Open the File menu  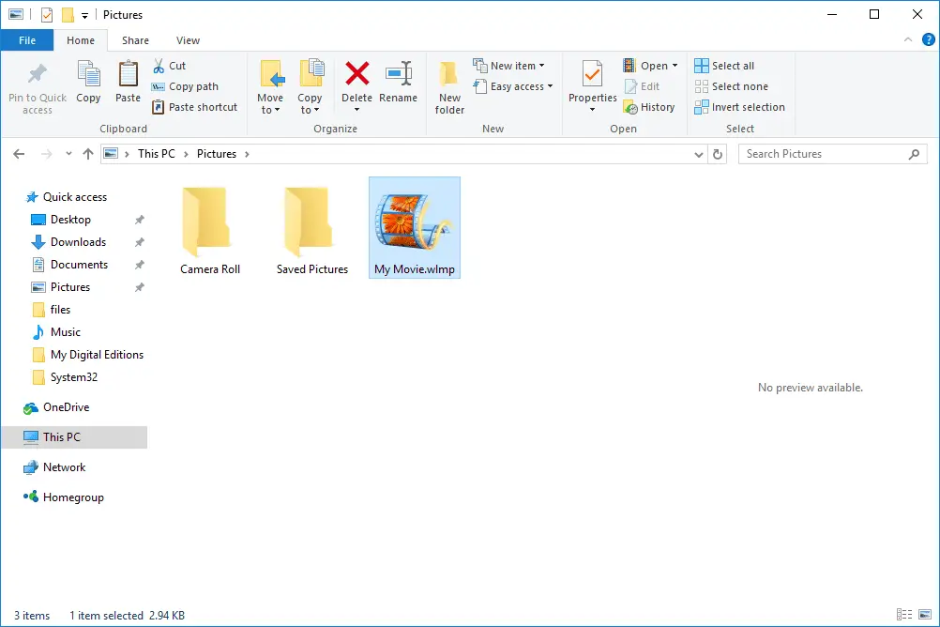tap(27, 40)
